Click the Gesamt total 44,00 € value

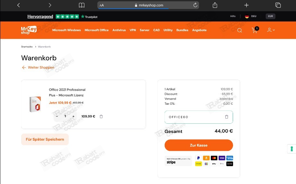click(x=224, y=131)
